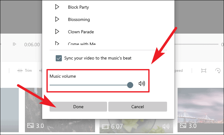Select the bridge photo clip thumbnail
Viewport: 224px width, 135px height.
pos(201,110)
